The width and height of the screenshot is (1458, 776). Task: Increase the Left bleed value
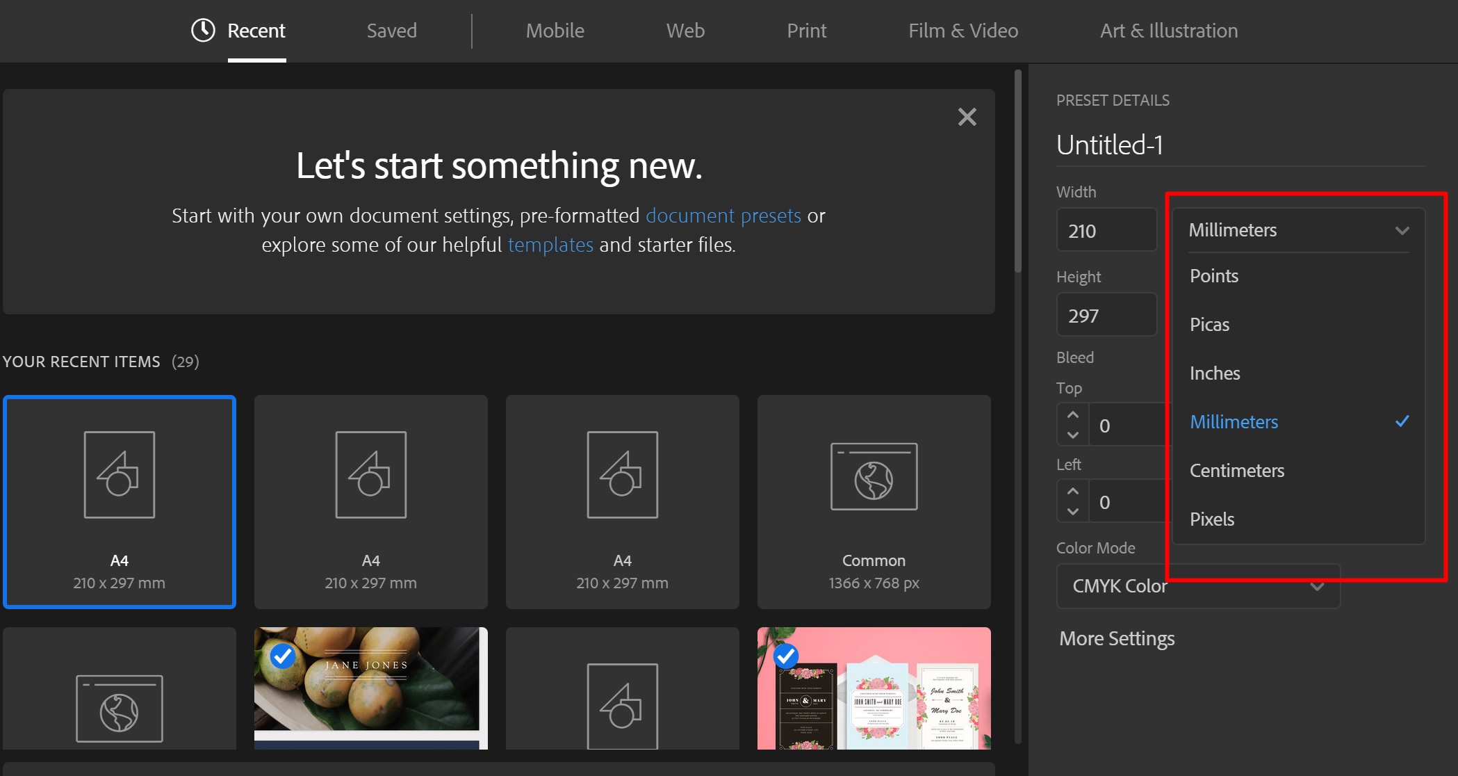coord(1072,491)
